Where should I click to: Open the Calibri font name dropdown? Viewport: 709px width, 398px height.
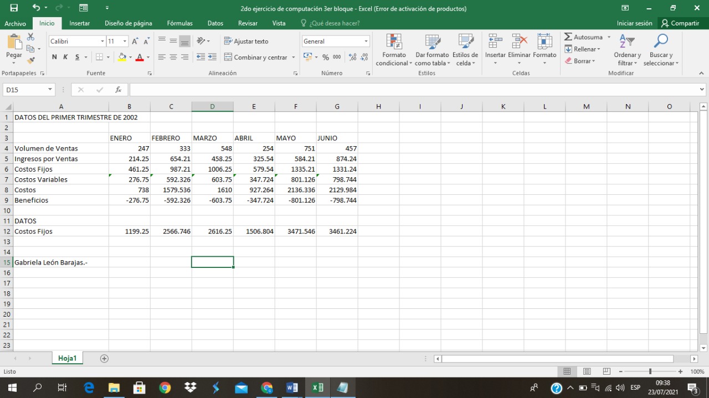tap(102, 42)
